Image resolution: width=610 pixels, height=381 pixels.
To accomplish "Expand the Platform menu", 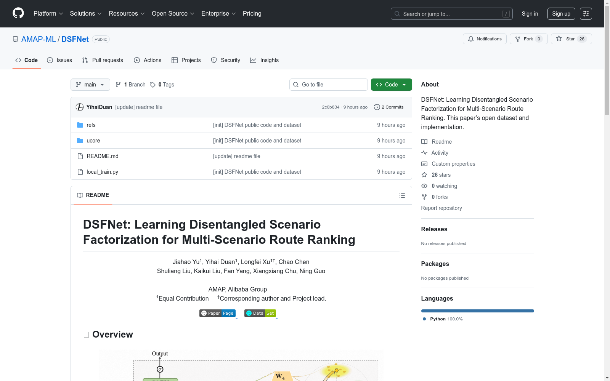I will coord(48,14).
